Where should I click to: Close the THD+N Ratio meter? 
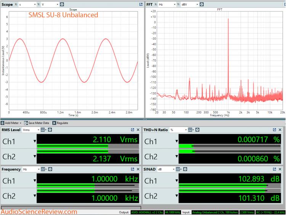click(280, 130)
